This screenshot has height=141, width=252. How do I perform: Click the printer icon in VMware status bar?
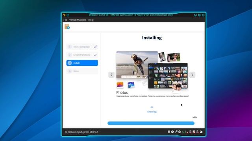[180, 132]
